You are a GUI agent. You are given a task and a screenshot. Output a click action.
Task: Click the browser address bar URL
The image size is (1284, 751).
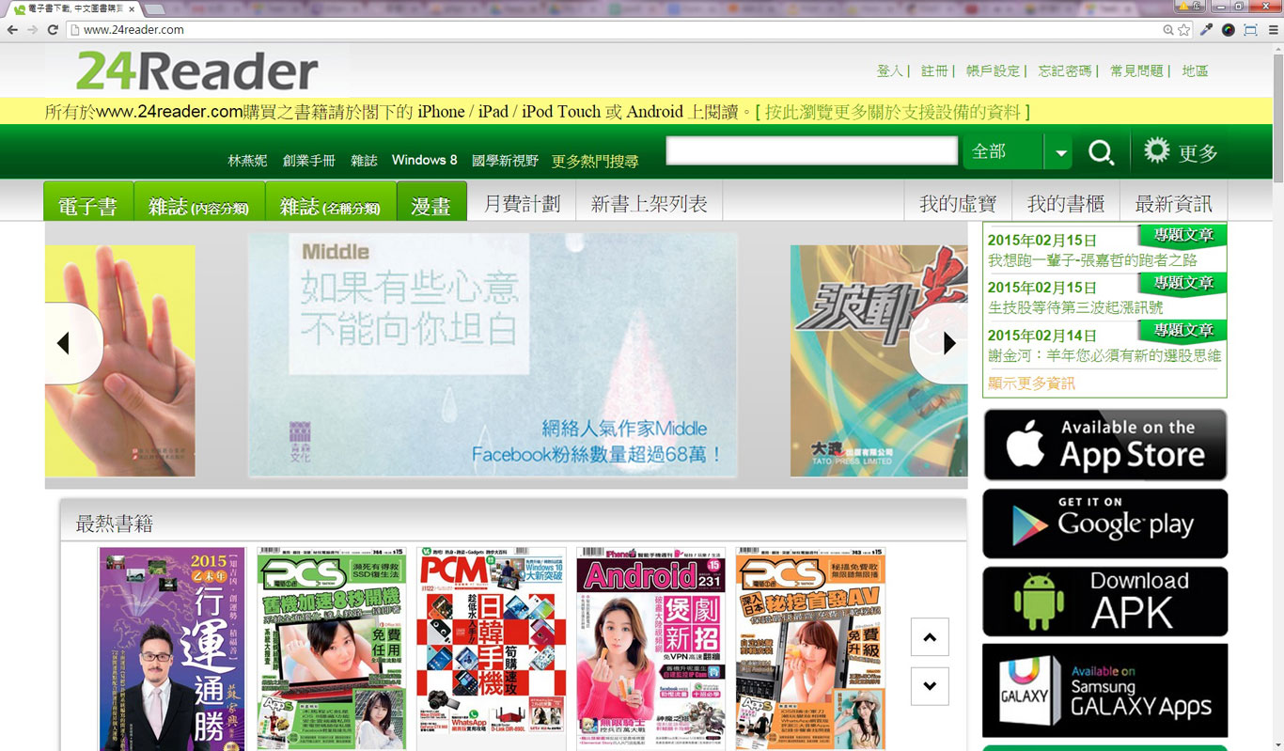point(133,30)
